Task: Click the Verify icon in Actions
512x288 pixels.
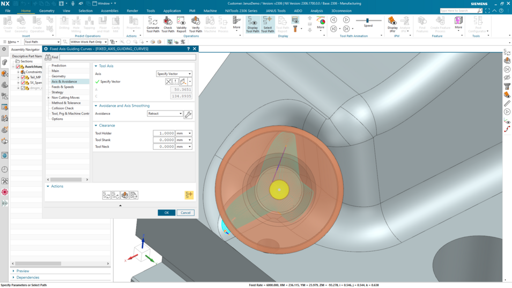Action: tap(125, 195)
